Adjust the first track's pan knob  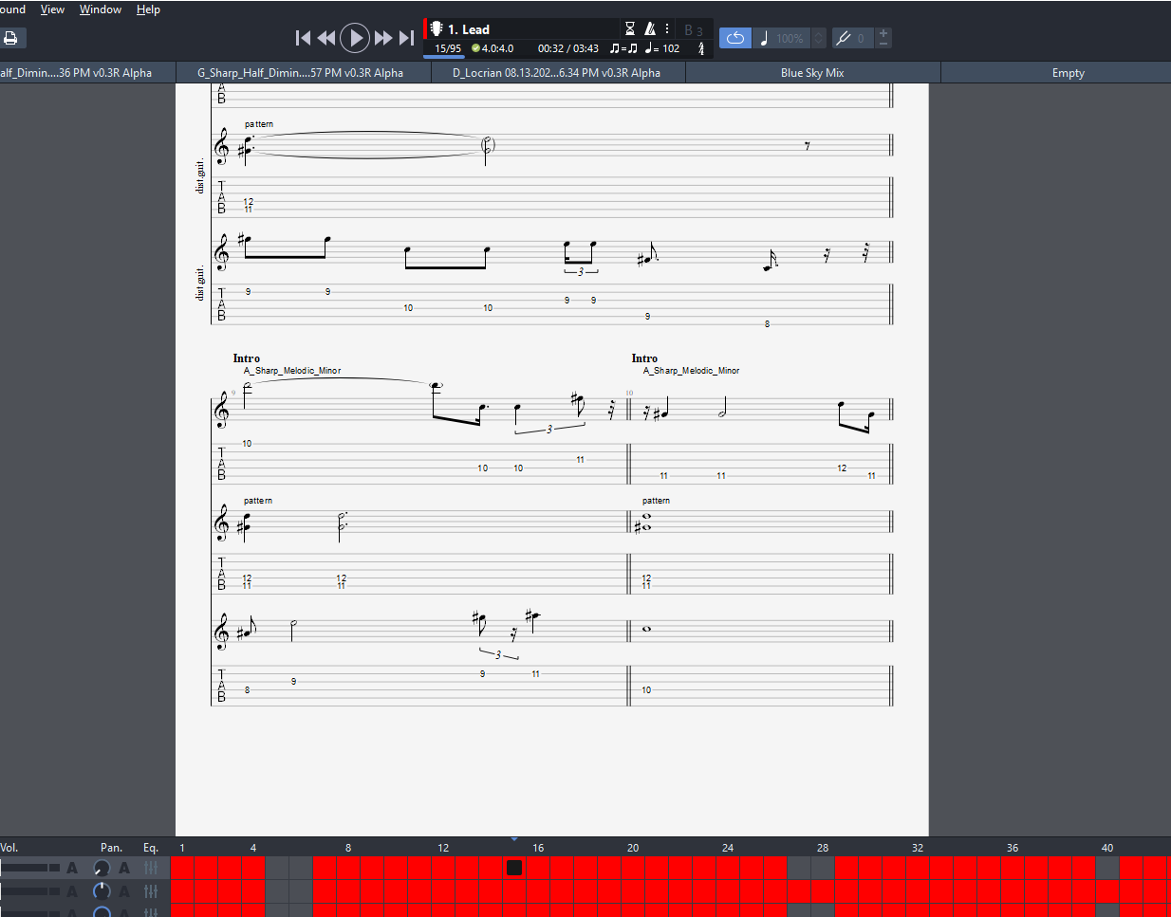click(x=102, y=868)
